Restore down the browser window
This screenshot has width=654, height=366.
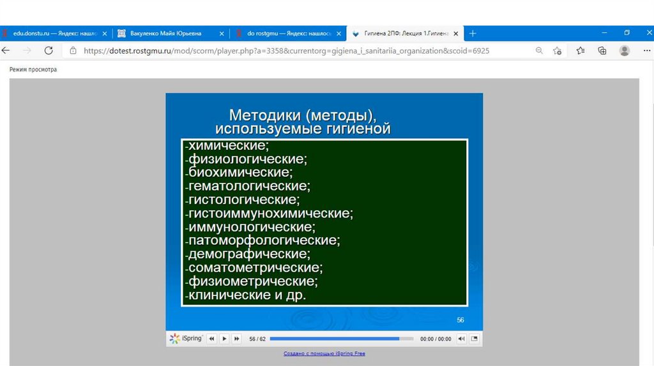627,33
